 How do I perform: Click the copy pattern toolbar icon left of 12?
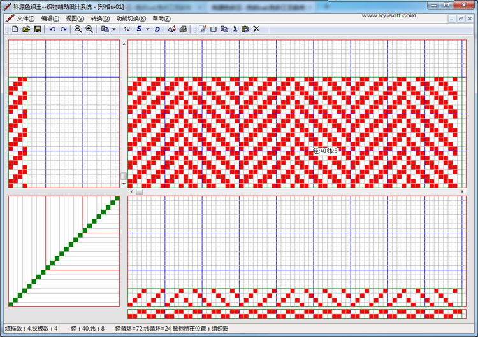pos(105,29)
